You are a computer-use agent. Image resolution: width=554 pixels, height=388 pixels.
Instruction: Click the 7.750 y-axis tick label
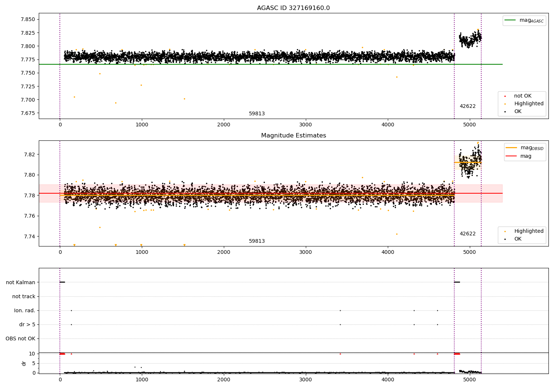point(28,73)
